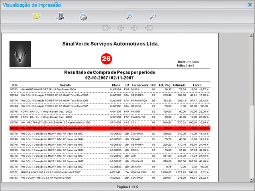Click plate 'IAS2022'

tap(115, 178)
